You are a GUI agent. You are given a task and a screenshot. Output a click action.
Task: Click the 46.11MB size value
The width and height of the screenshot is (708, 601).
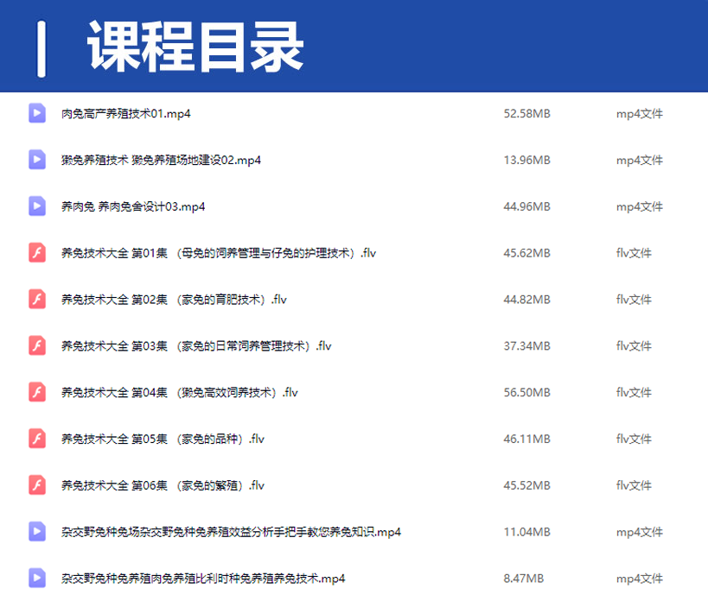point(527,439)
